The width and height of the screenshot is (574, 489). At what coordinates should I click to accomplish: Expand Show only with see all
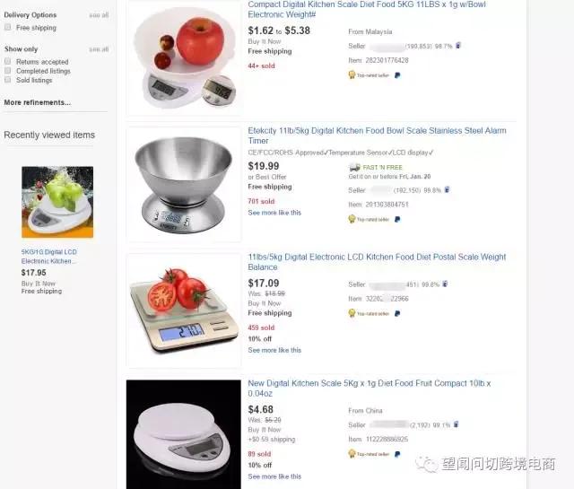point(99,49)
